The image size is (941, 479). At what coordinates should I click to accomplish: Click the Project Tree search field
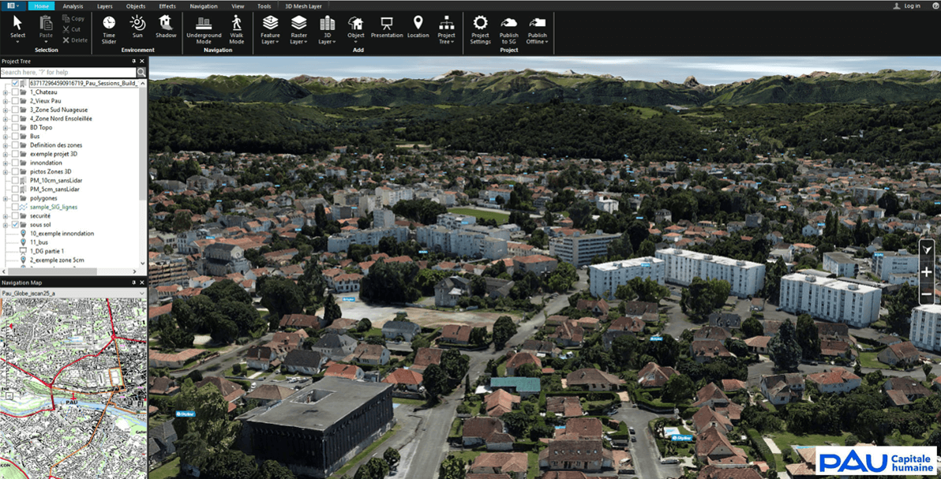coord(68,73)
